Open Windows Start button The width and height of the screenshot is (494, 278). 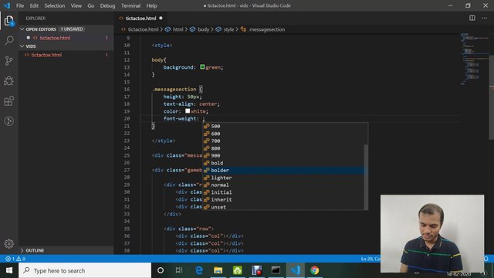click(x=9, y=270)
